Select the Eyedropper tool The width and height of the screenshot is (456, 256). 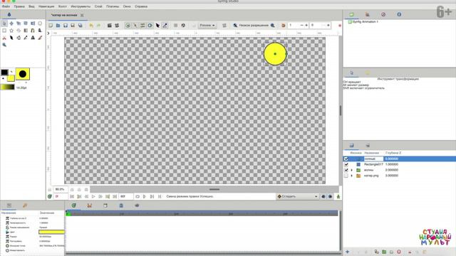[26, 38]
